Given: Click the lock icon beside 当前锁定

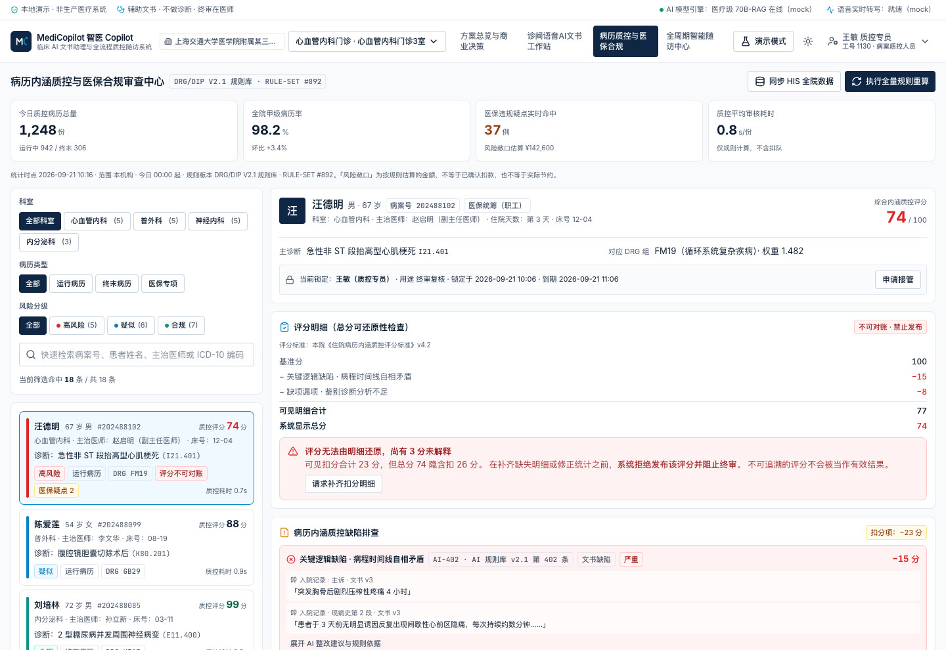Looking at the screenshot, I should [290, 280].
